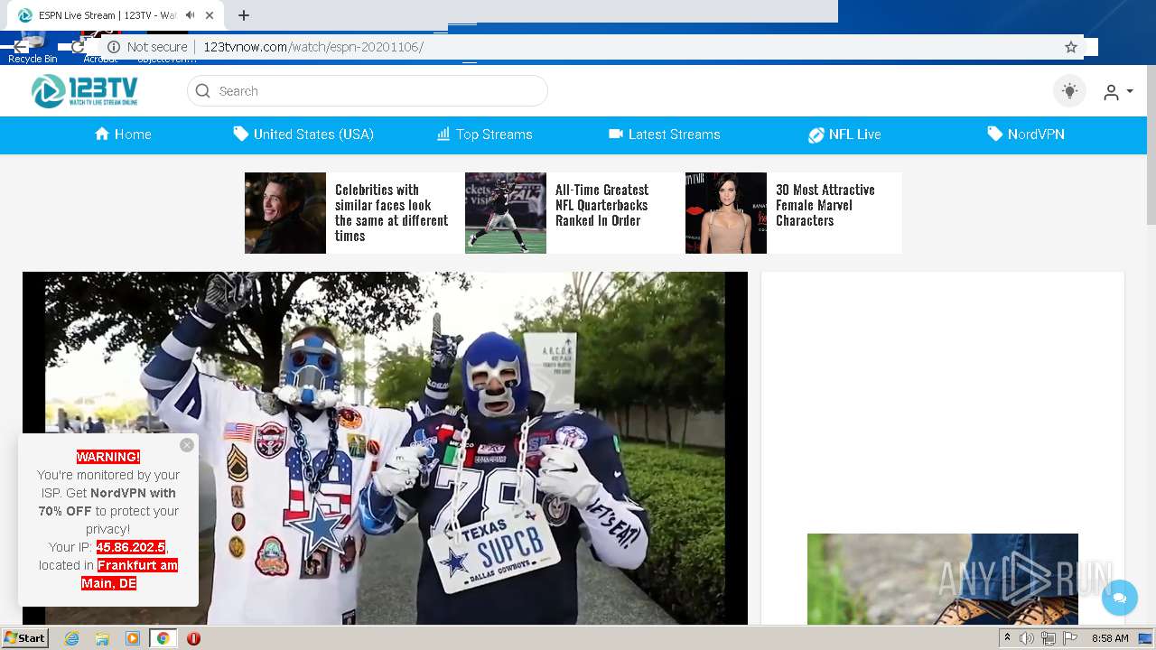Open 'Celebrities with similar faces' article text
Viewport: 1156px width, 650px height.
coord(391,213)
